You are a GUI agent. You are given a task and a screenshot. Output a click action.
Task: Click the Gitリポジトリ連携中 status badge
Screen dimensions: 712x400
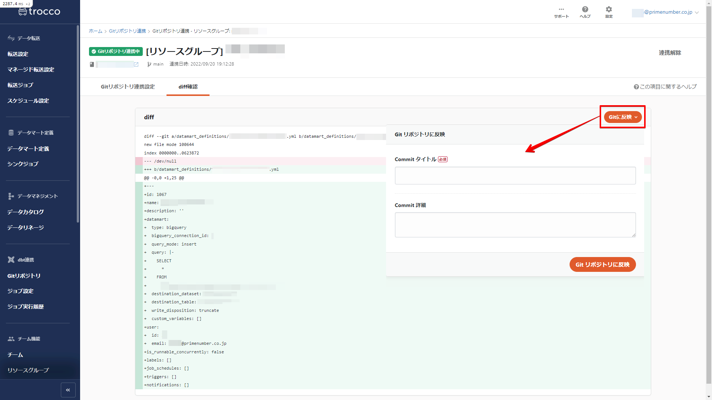point(116,51)
